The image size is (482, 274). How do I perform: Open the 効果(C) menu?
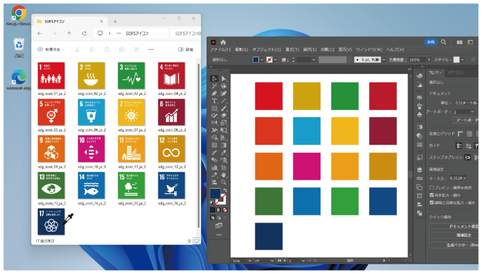coord(328,50)
